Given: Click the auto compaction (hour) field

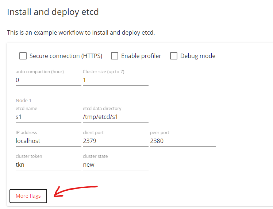Looking at the screenshot, I should point(49,80).
